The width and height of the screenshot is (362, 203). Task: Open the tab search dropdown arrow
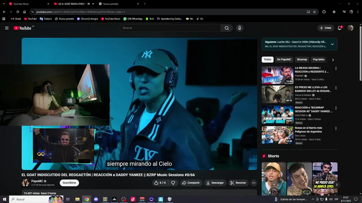pos(4,4)
